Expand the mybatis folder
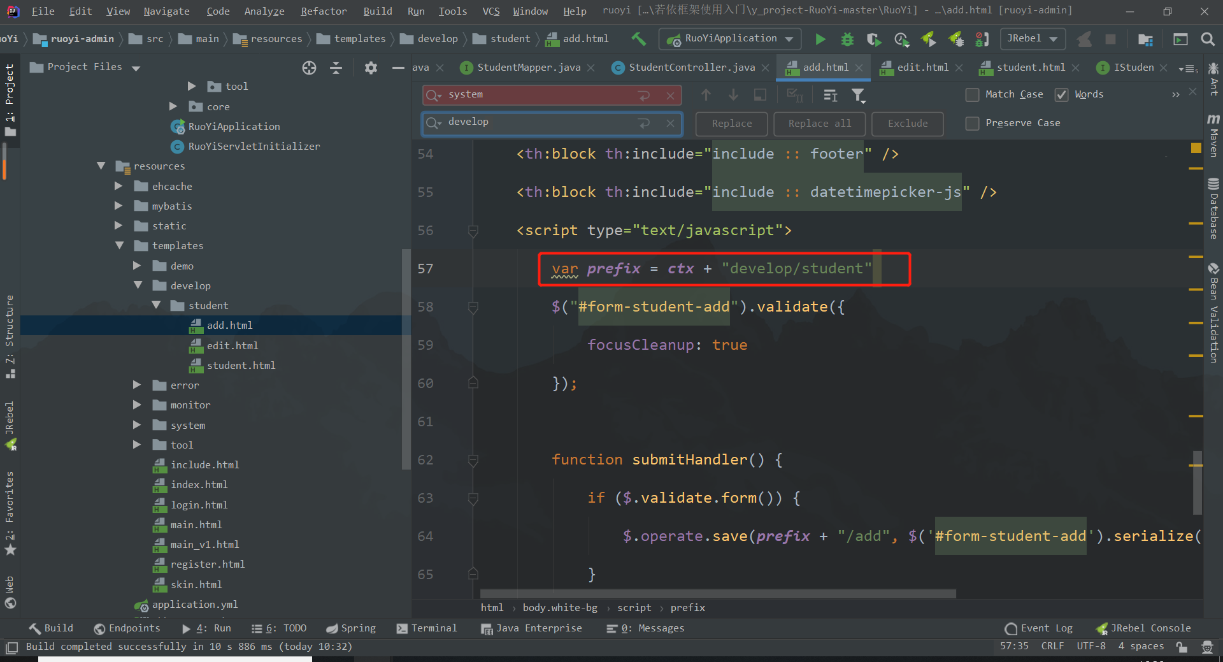Viewport: 1223px width, 662px height. tap(118, 206)
